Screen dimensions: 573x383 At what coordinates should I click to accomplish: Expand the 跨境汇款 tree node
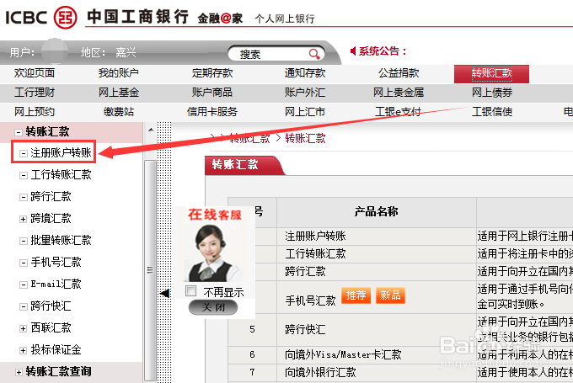[x=24, y=219]
